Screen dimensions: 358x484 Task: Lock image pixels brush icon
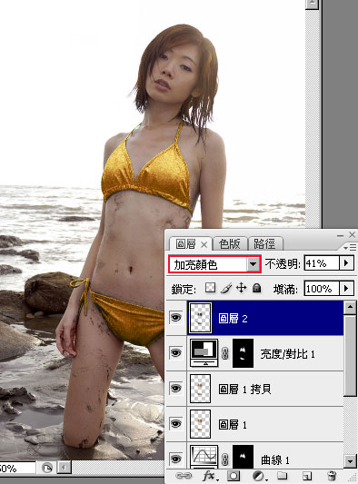226,288
